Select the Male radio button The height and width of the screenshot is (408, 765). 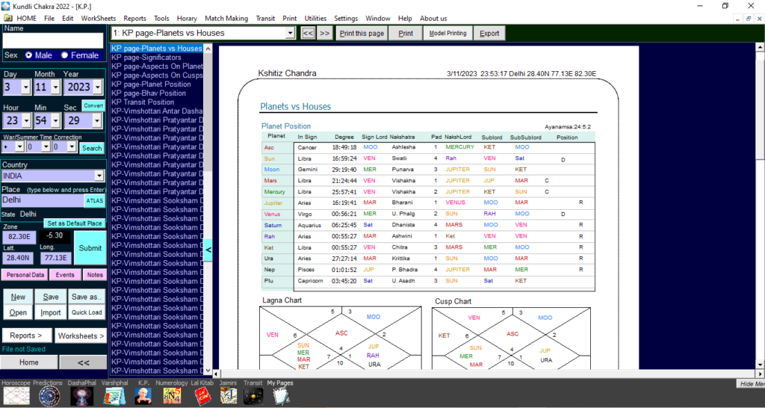click(29, 55)
